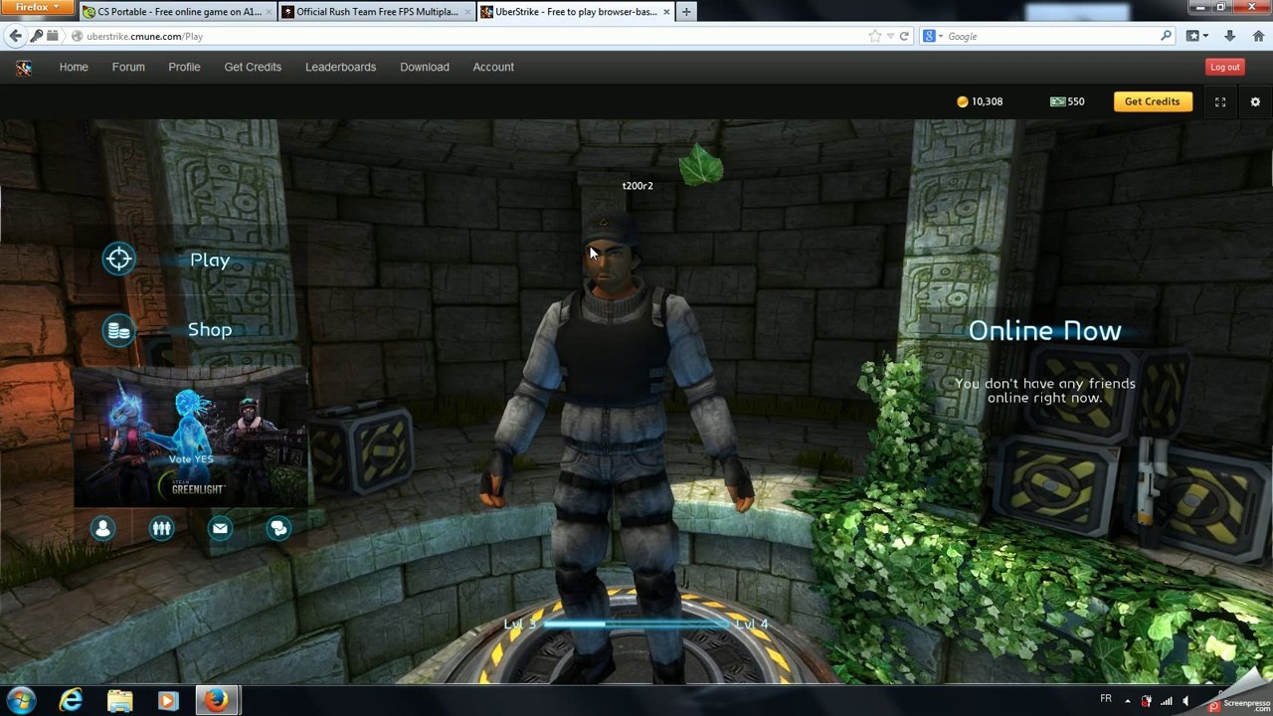
Task: Click the red Log out button
Action: pos(1224,67)
